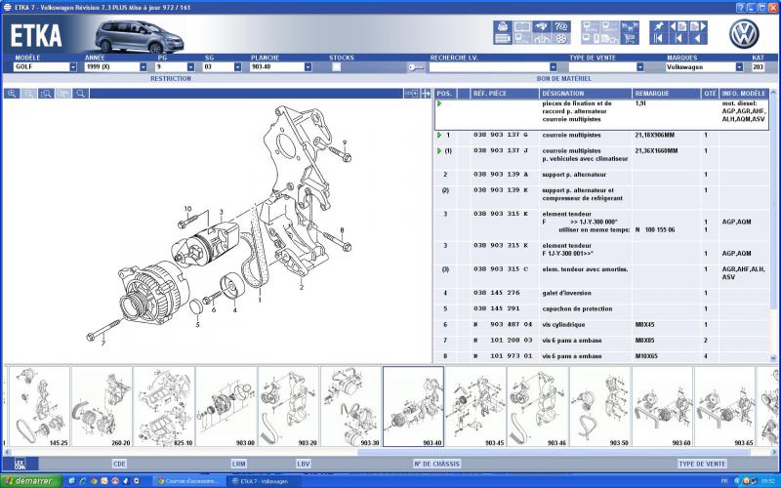
Task: Click the ETKA 7 - Volkswagen taskbar button
Action: tap(264, 481)
